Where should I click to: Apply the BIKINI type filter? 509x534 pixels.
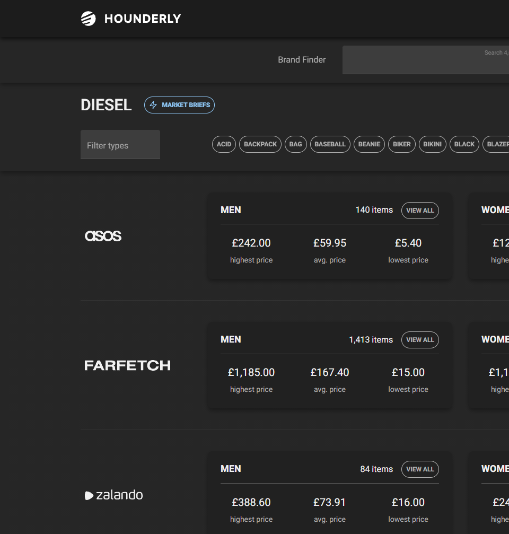[x=433, y=144]
